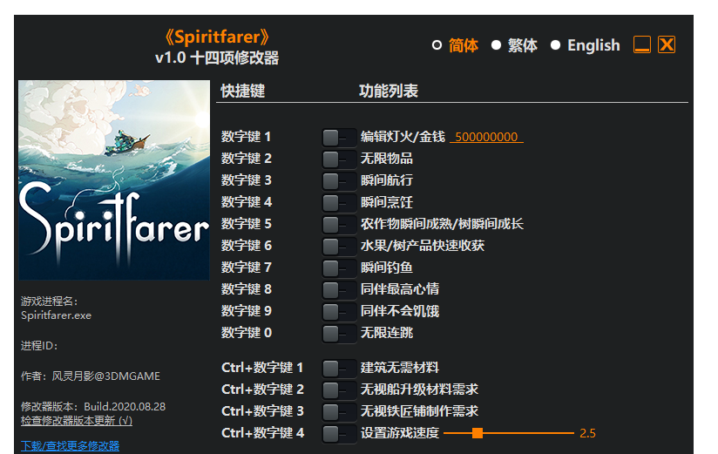
Task: Switch on 无视船升级材料需求
Action: coord(339,390)
